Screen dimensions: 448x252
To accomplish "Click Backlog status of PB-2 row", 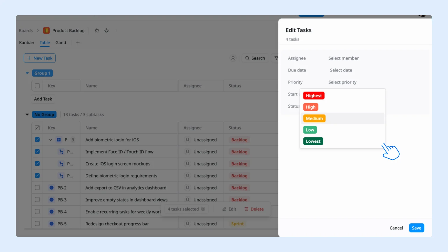I will pos(239,188).
